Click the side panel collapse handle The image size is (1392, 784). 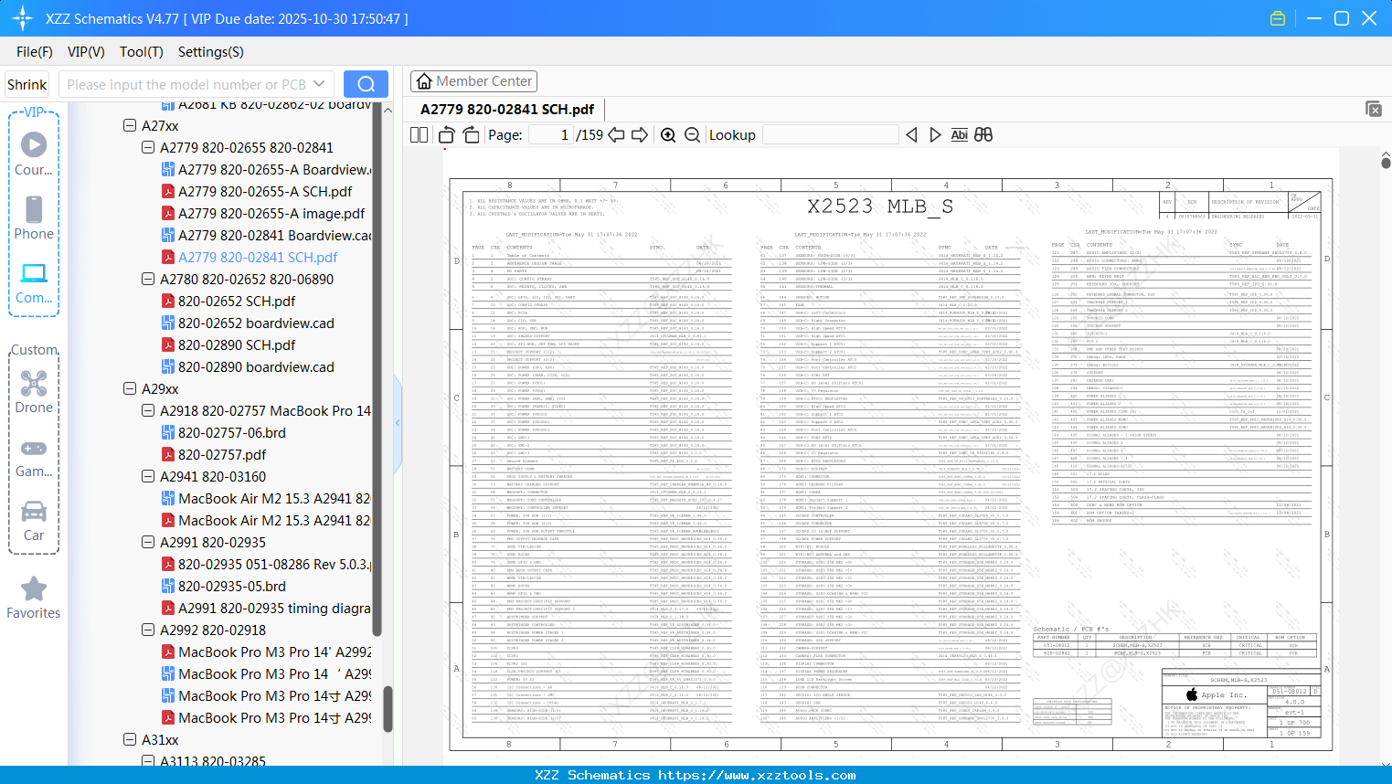coord(398,422)
